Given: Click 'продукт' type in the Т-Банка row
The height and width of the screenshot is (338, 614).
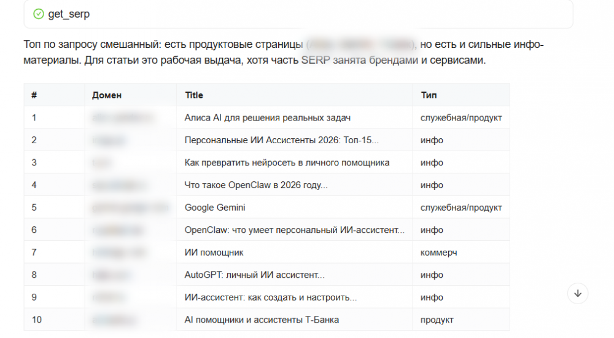Looking at the screenshot, I should pos(437,320).
